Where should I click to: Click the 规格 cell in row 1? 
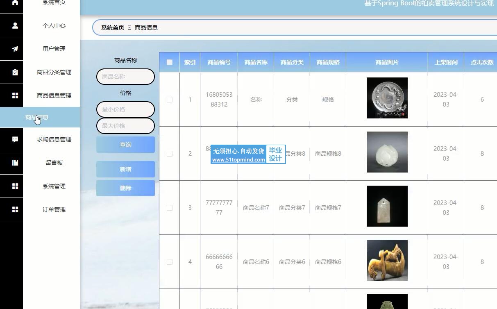(x=328, y=100)
